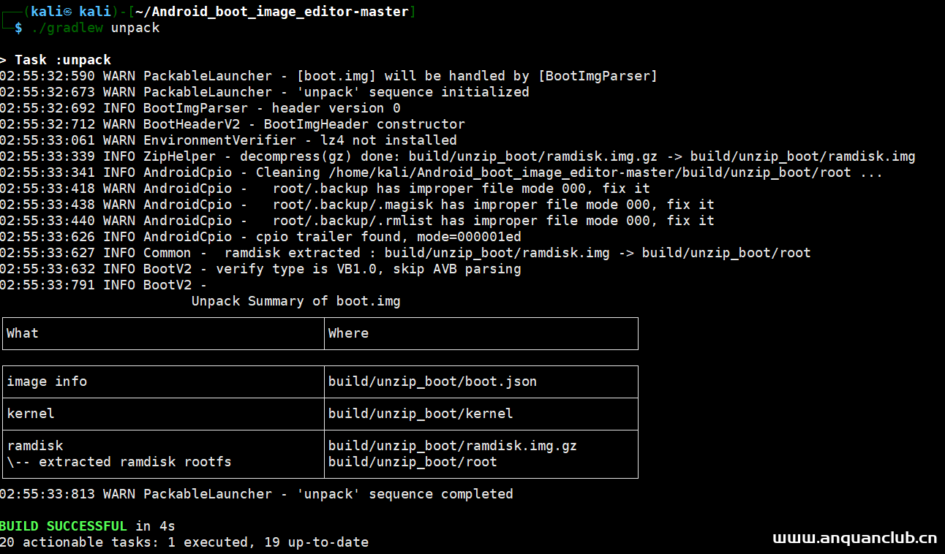The image size is (945, 554).
Task: Click the '> Task :unpack' heading line
Action: click(x=56, y=60)
